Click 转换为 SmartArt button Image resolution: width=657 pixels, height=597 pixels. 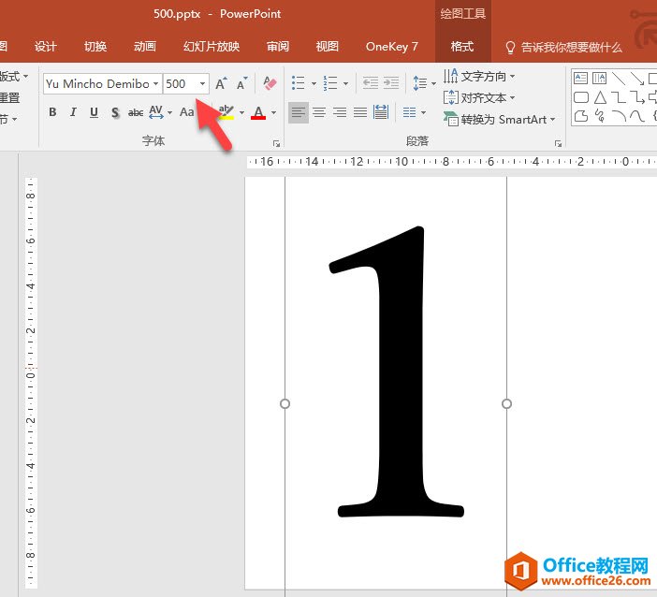coord(500,120)
